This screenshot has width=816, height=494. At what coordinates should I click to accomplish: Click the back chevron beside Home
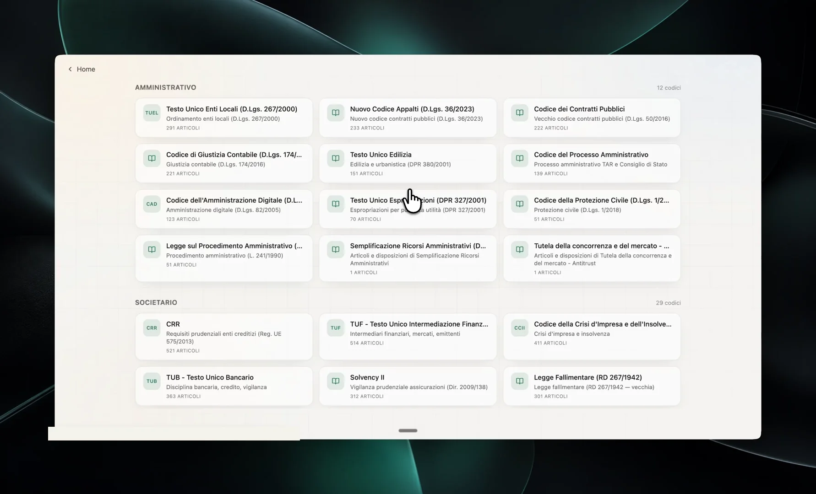point(70,69)
